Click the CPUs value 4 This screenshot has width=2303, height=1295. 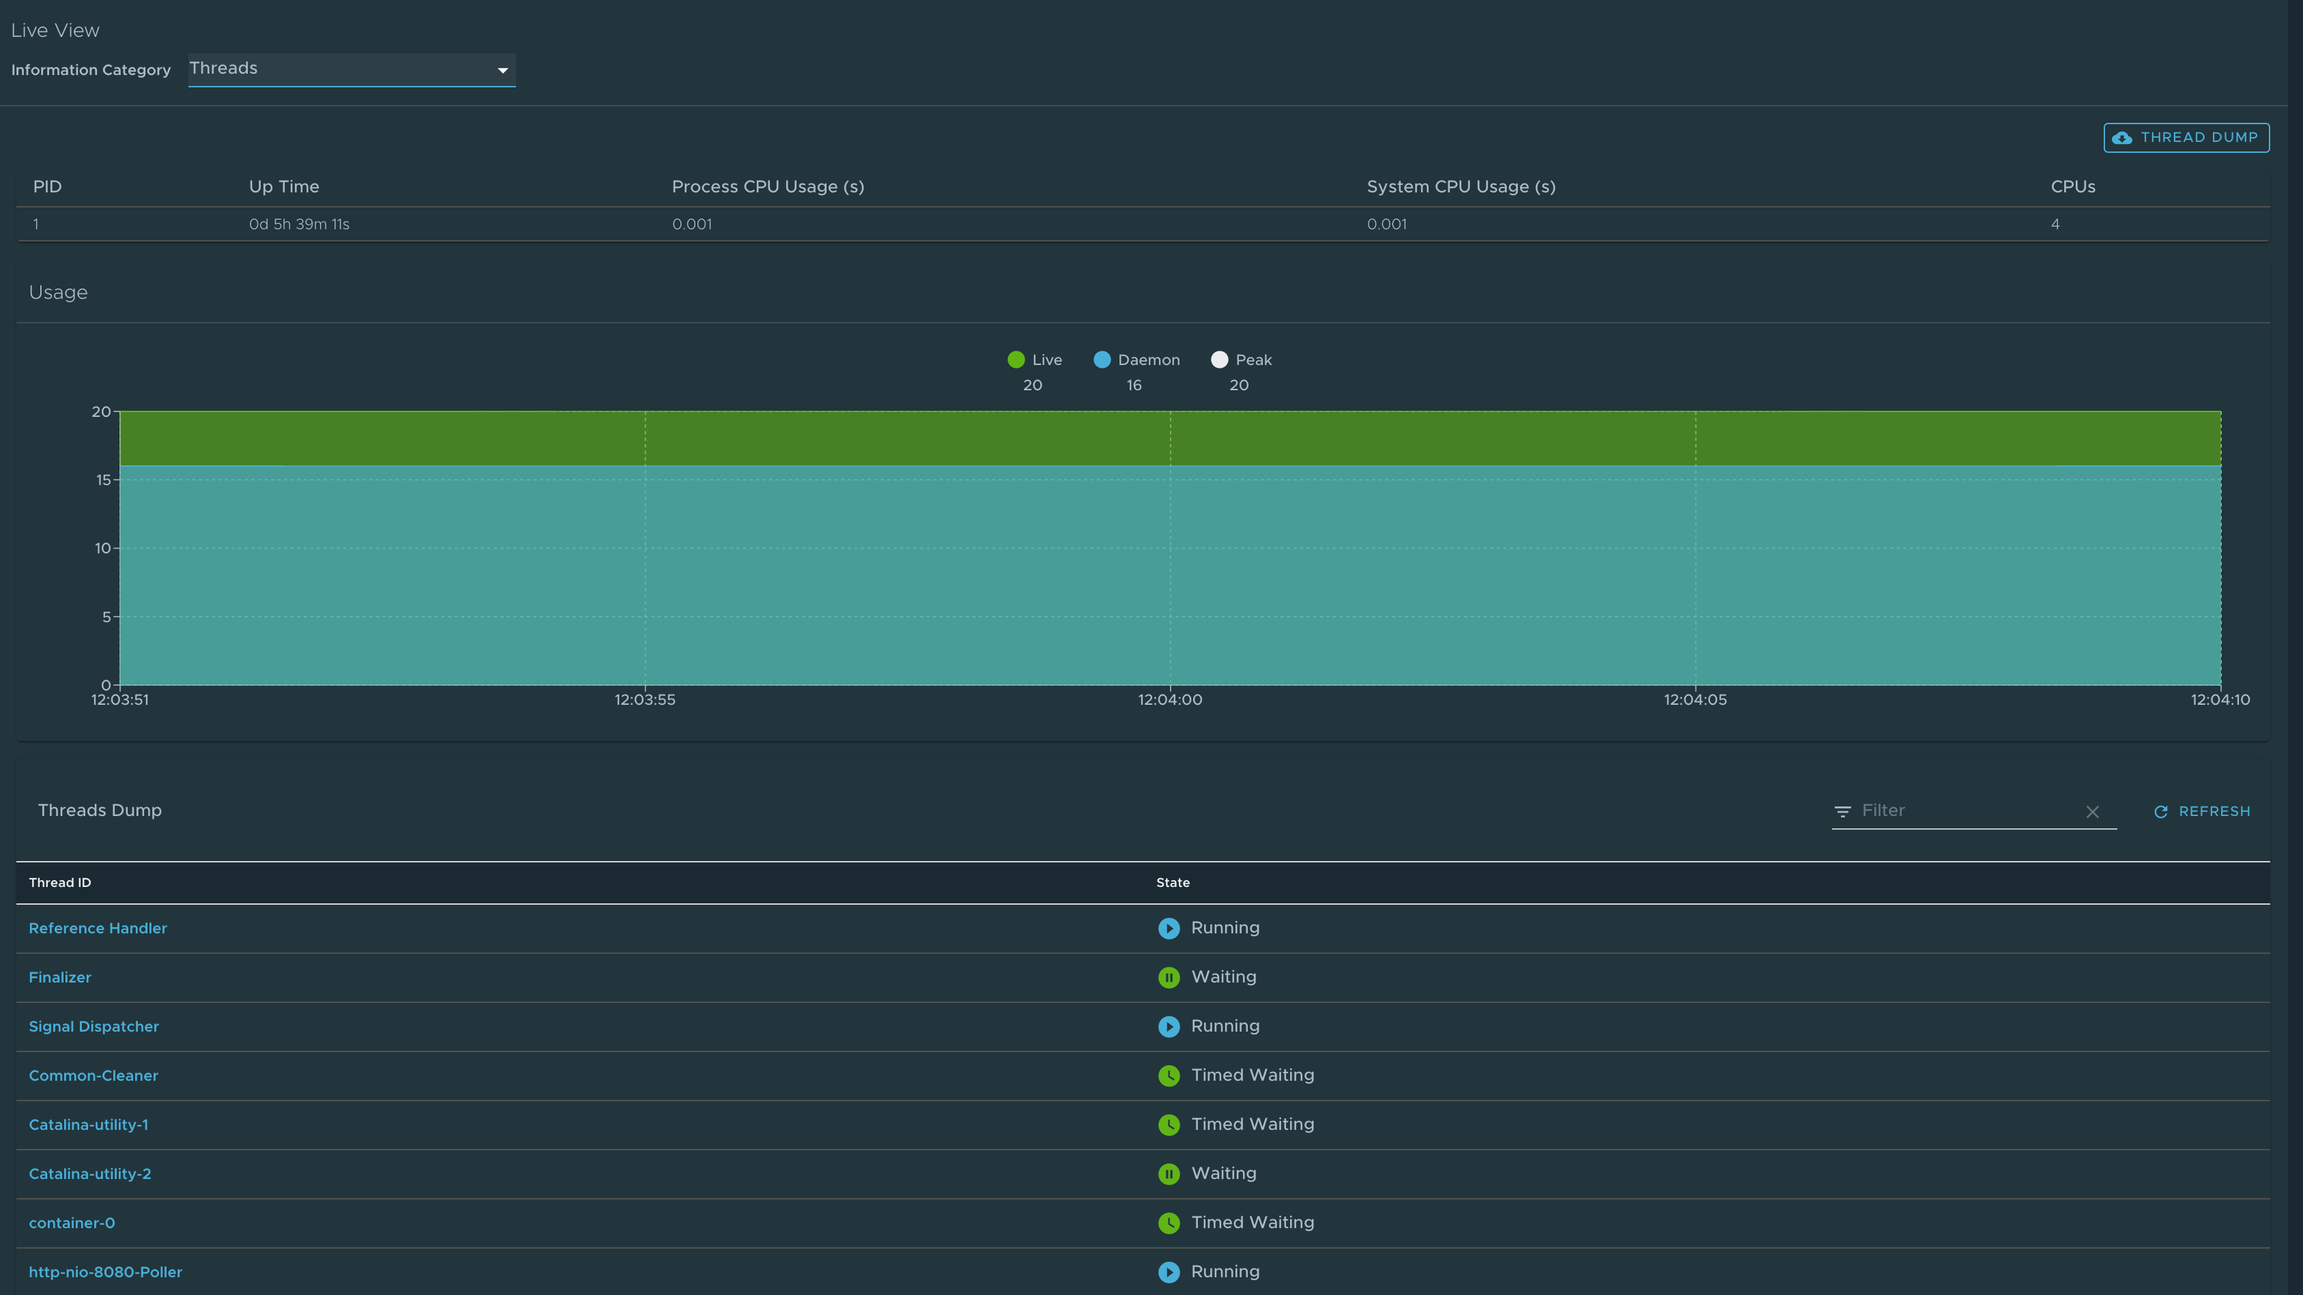click(x=2055, y=223)
